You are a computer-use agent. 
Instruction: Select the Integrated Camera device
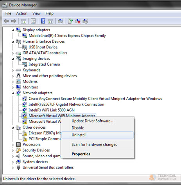click(x=44, y=64)
